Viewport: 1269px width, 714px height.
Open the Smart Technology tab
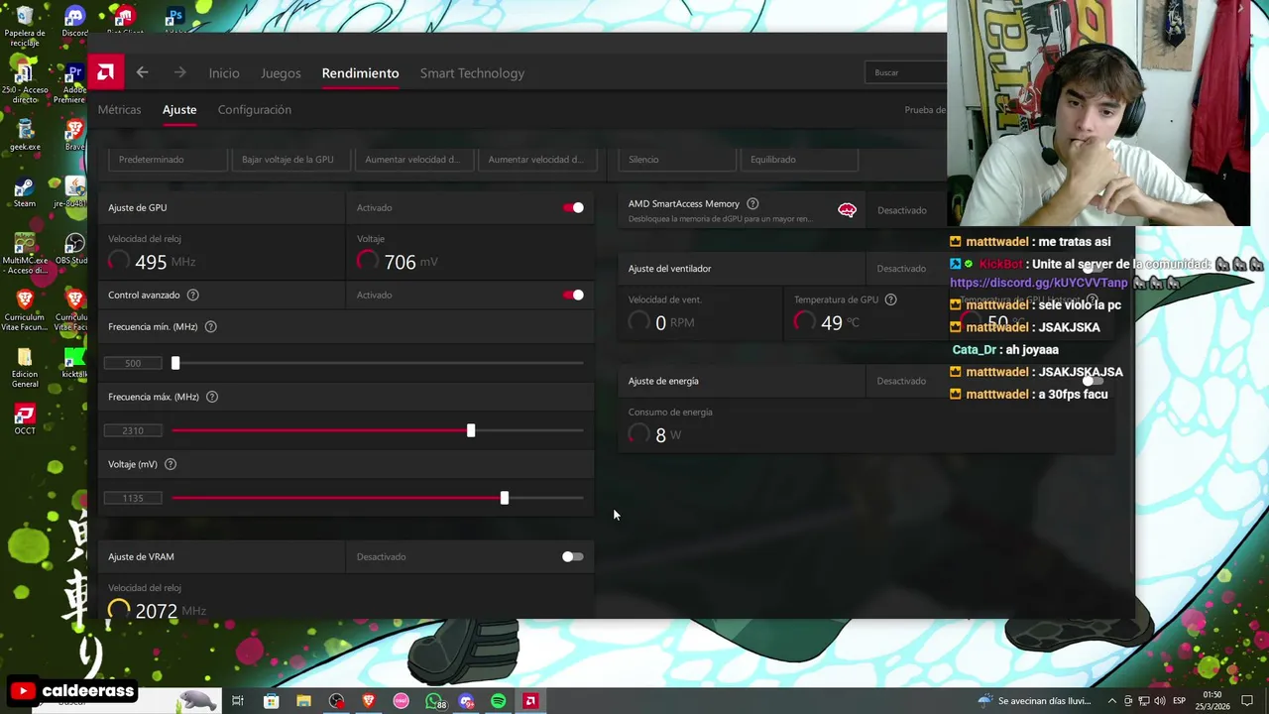472,73
